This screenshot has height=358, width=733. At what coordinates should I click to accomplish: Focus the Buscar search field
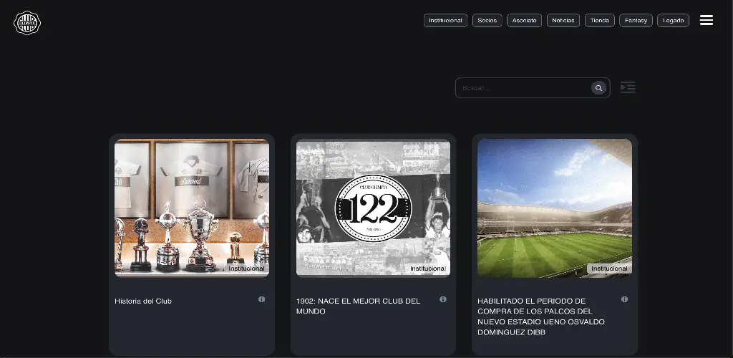[x=533, y=88]
